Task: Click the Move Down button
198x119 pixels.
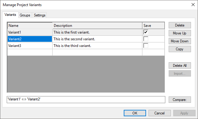Action: 180,41
